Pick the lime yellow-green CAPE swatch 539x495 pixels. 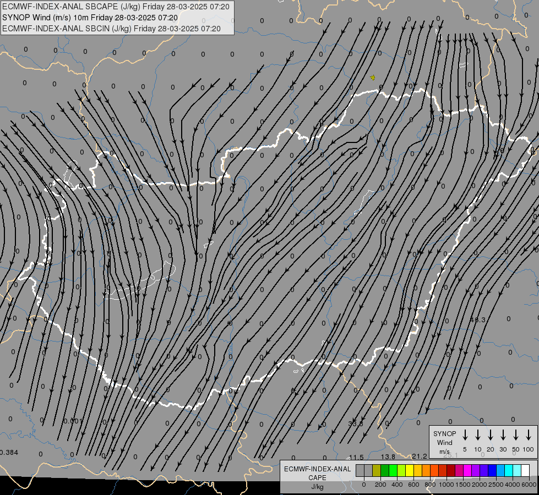click(401, 470)
